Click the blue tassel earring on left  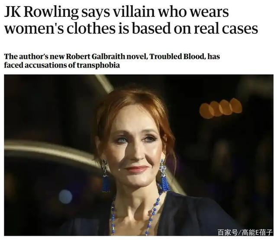(106, 176)
